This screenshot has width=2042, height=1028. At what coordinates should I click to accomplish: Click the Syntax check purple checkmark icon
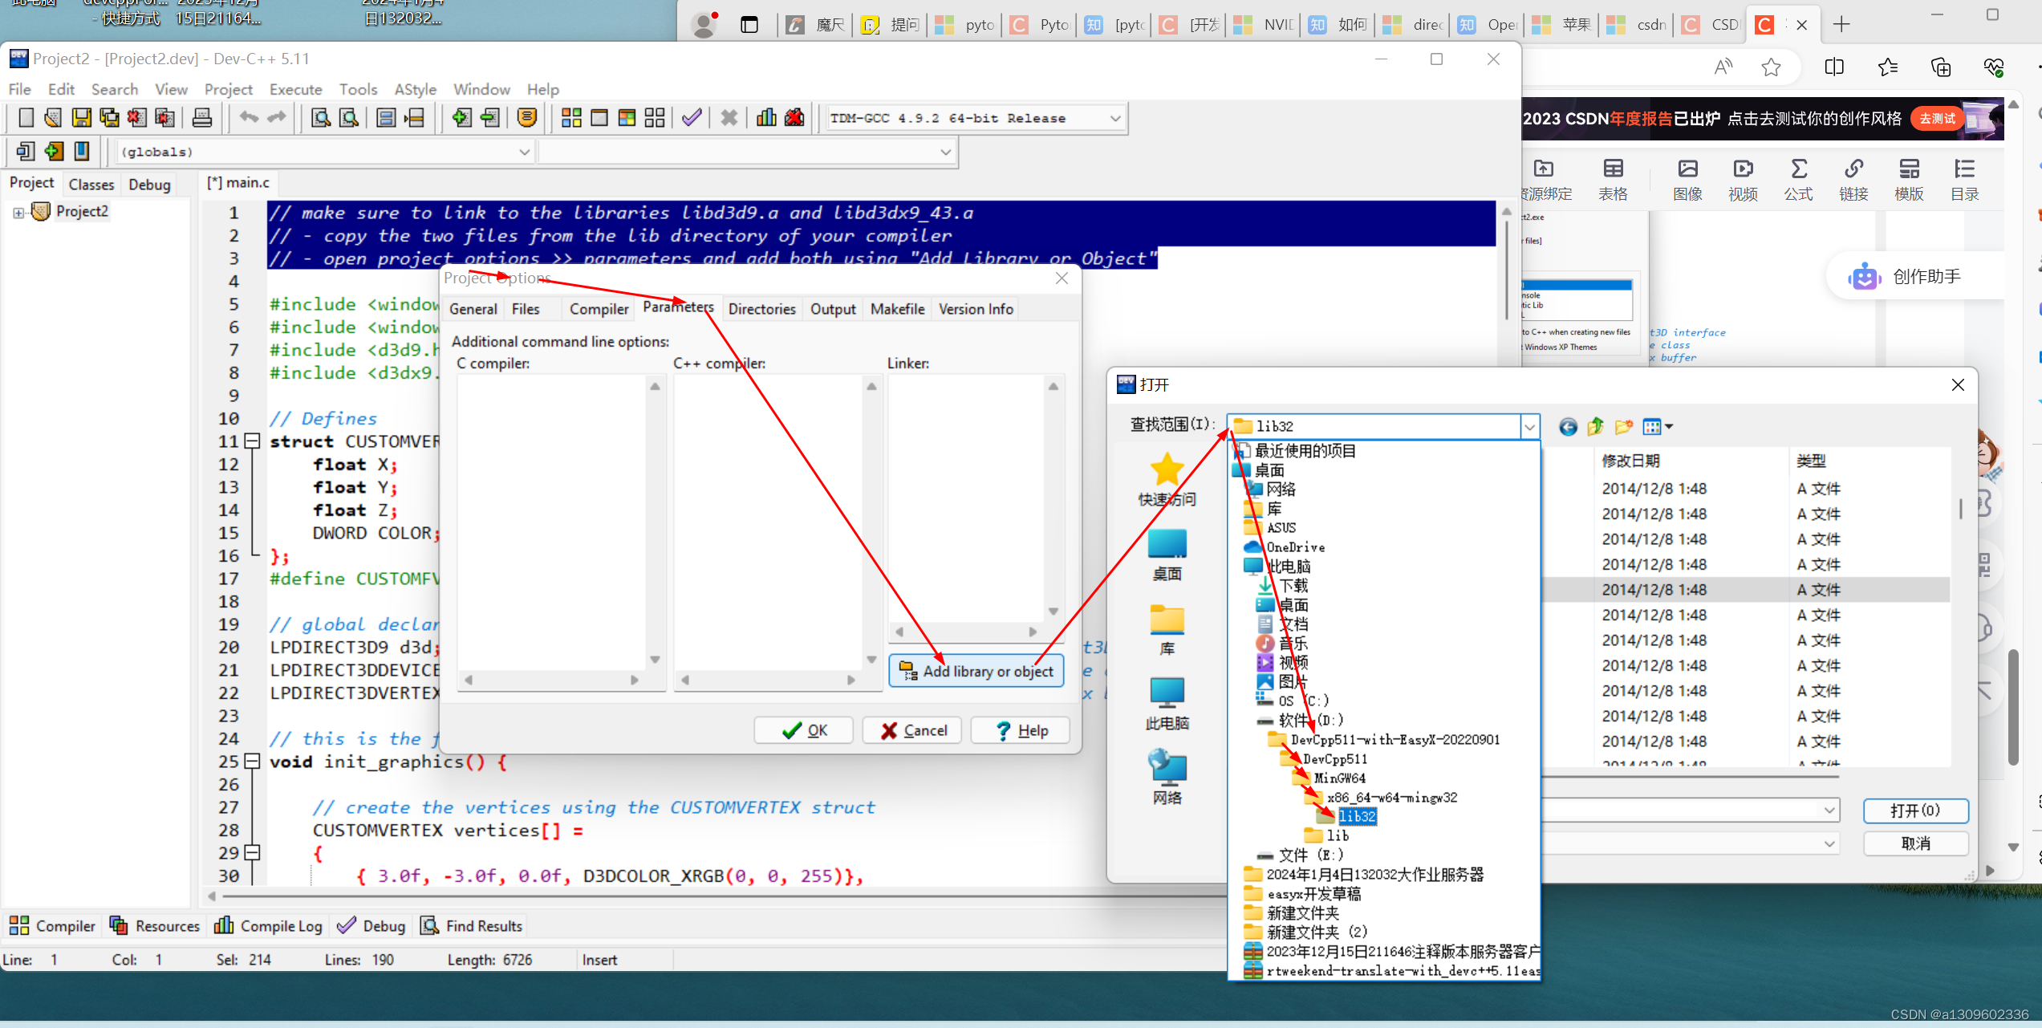click(692, 118)
